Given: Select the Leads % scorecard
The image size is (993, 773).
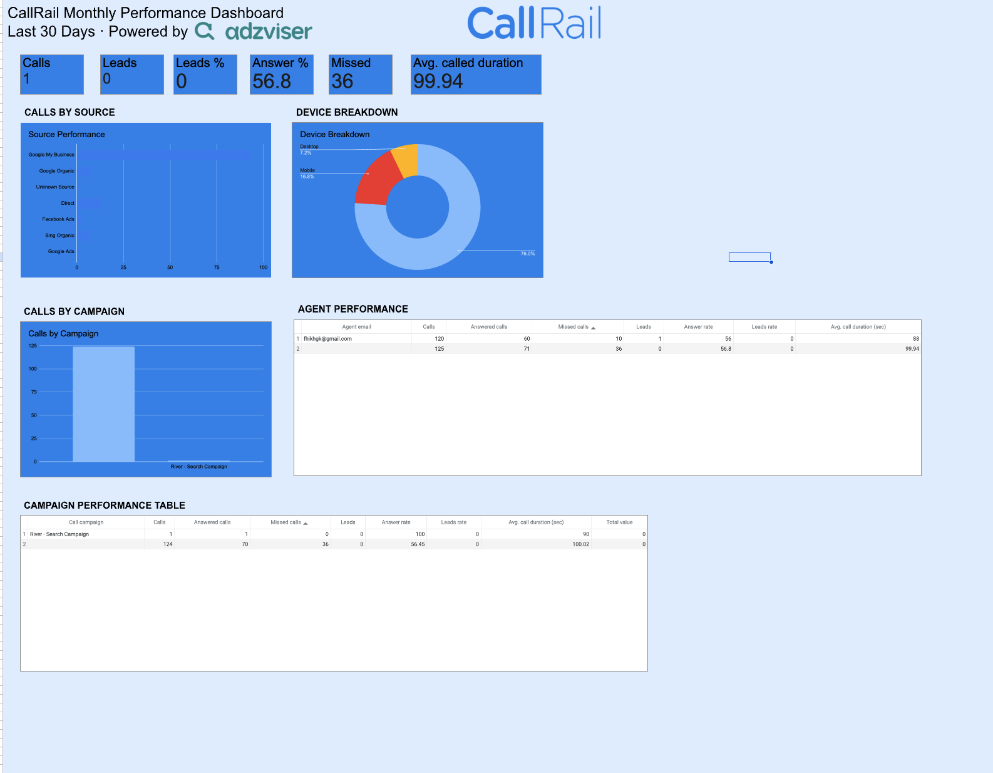Looking at the screenshot, I should click(x=205, y=75).
